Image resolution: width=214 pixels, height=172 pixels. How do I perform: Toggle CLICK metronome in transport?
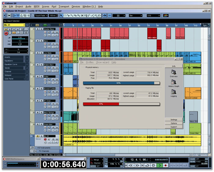(193, 159)
